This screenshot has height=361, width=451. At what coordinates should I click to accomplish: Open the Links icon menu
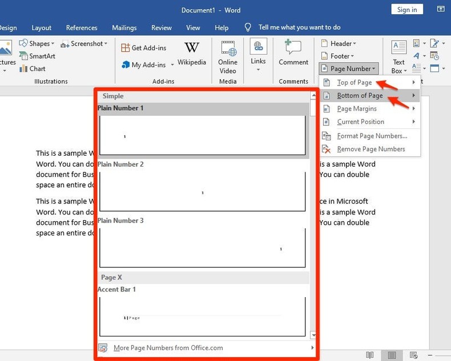(258, 54)
